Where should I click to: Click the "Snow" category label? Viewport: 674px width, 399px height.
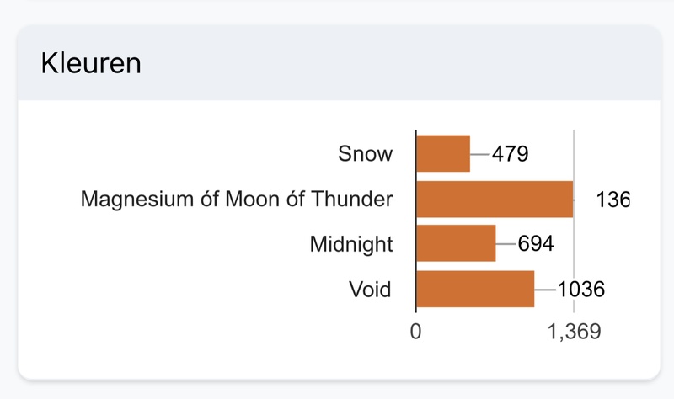(x=365, y=154)
